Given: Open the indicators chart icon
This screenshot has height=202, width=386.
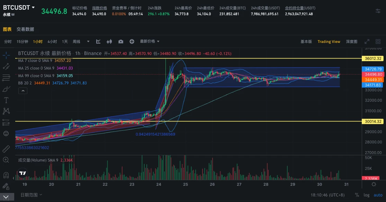Looking at the screenshot, I should (98, 42).
